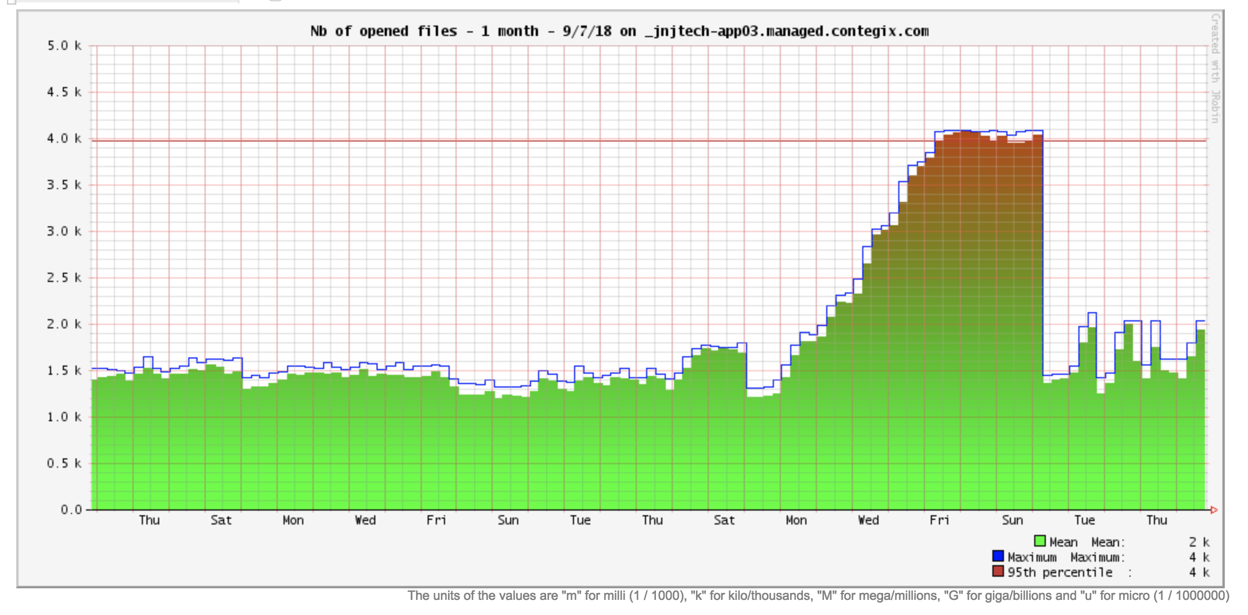The image size is (1248, 615).
Task: Click the rightmost Tue x-axis label
Action: 1084,520
